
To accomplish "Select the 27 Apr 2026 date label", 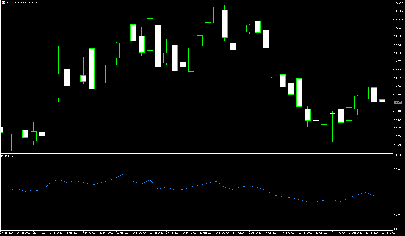I will point(388,233).
